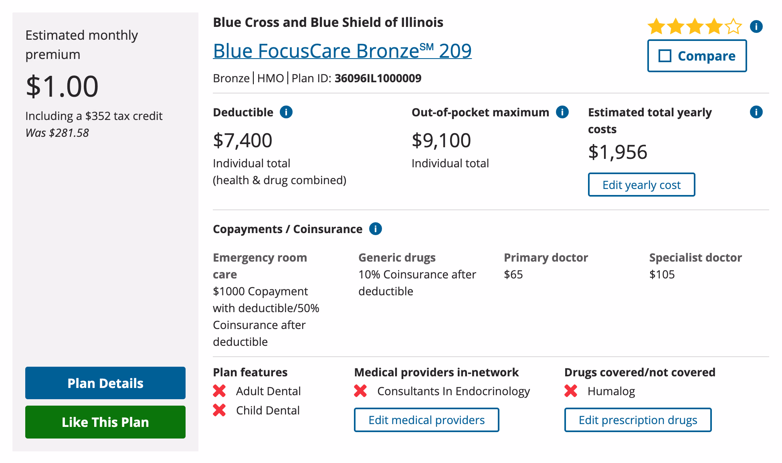Click the red X beside Adult Dental
The image size is (782, 463).
point(220,391)
